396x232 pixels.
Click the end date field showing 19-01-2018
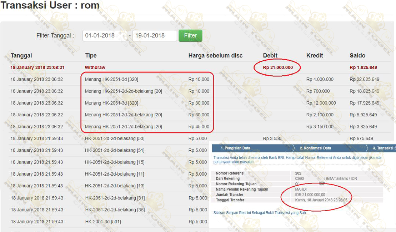154,36
